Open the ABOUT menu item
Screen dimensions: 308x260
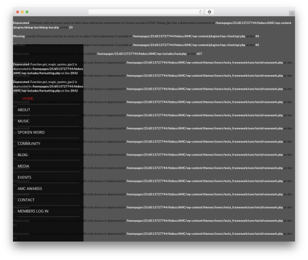coord(24,110)
